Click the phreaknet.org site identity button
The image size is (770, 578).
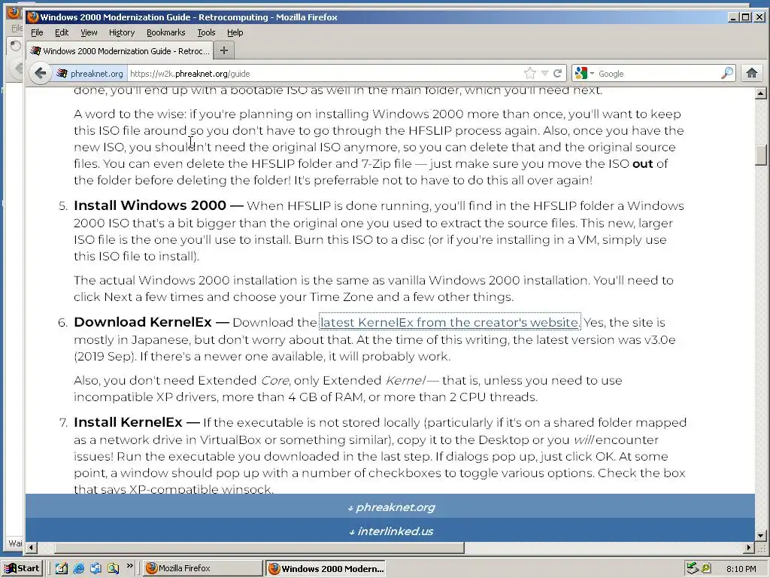pyautogui.click(x=90, y=73)
